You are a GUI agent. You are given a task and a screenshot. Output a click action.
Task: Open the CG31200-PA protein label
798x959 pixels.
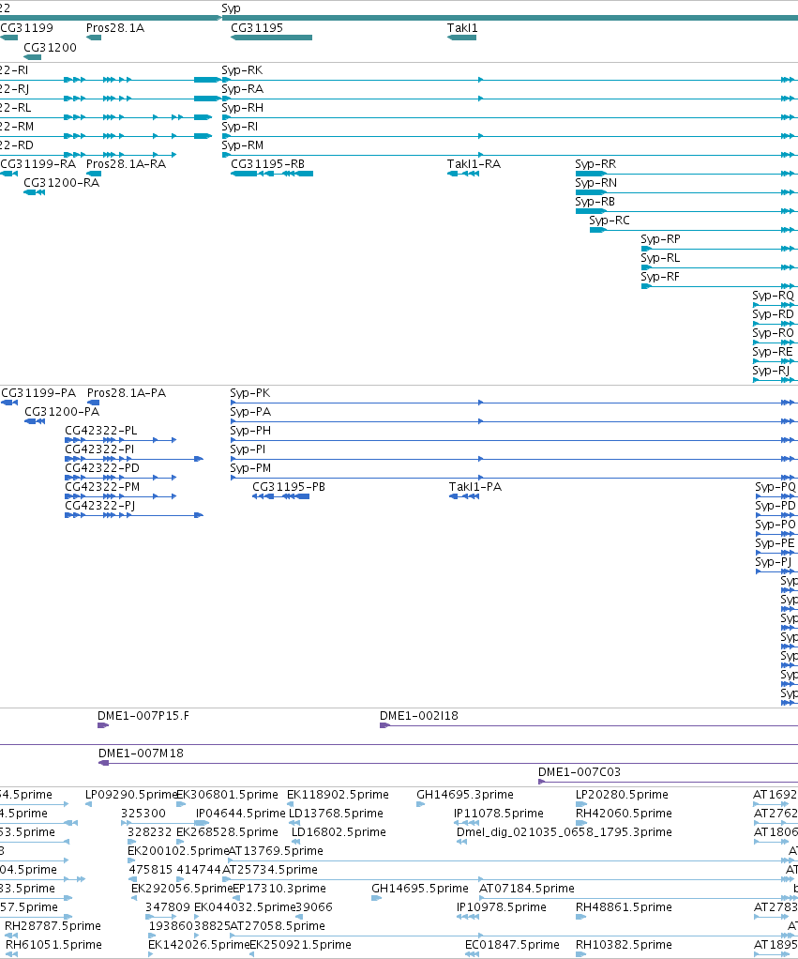[x=62, y=412]
